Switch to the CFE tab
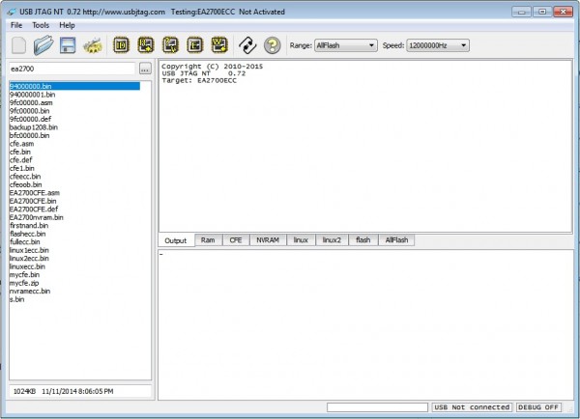 (x=236, y=239)
